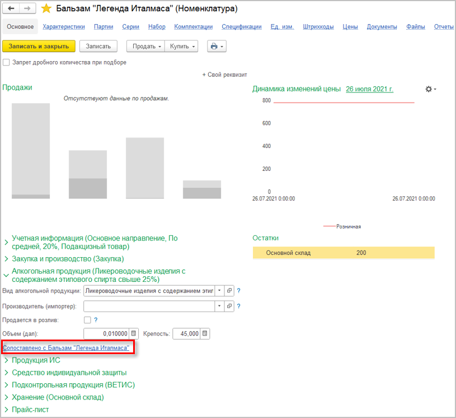Open calculator for Крепость field
Image resolution: width=456 pixels, height=418 pixels.
205,334
